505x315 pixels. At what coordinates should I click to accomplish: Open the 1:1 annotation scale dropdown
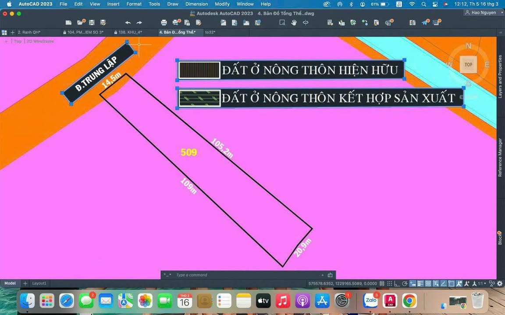[x=482, y=283]
